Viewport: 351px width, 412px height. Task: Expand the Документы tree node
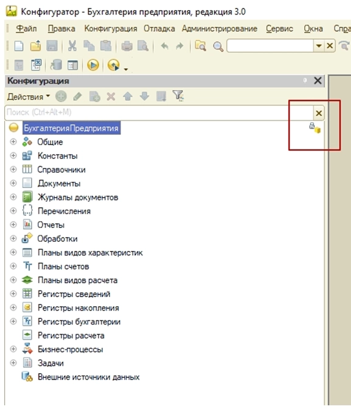point(13,183)
